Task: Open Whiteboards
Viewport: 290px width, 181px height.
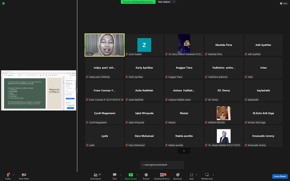Action: (x=207, y=176)
